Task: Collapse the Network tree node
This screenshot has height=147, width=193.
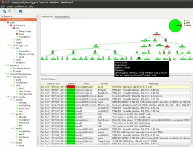Action: (5, 65)
